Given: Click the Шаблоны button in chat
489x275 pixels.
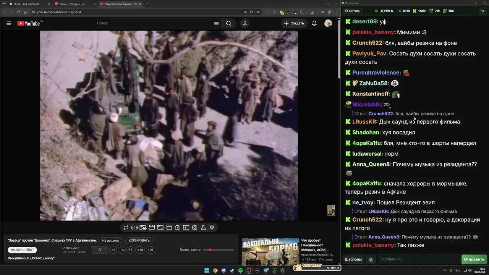Looking at the screenshot, I should [x=353, y=259].
